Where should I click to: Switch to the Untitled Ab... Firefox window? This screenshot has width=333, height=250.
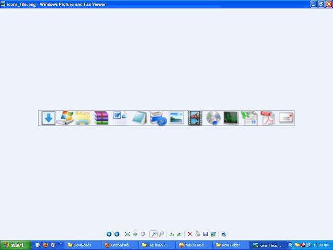click(x=120, y=245)
